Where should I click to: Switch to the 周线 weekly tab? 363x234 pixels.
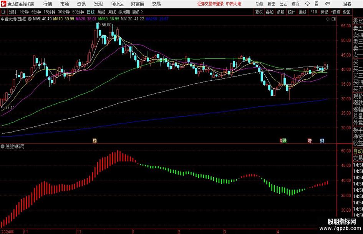pyautogui.click(x=101, y=12)
